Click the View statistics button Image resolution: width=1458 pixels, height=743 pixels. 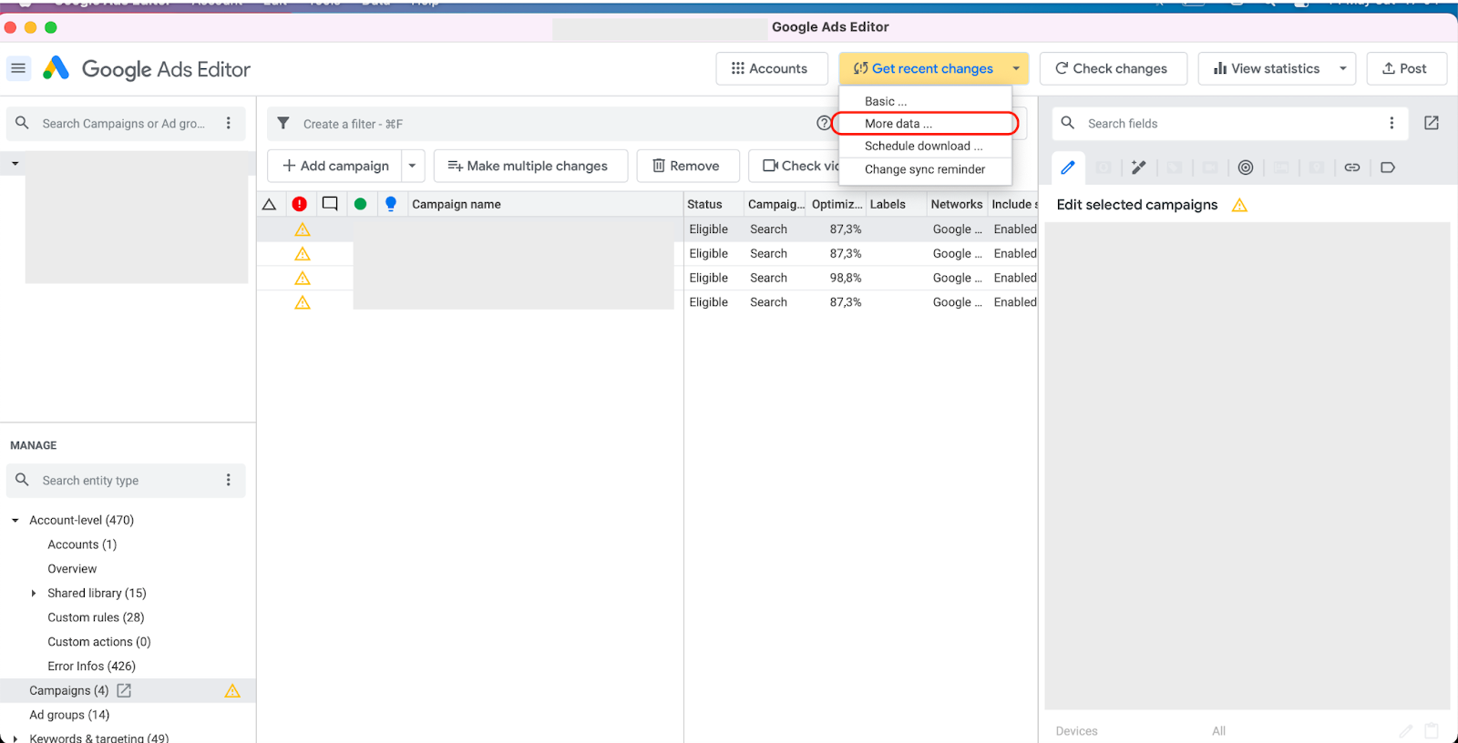(1266, 68)
